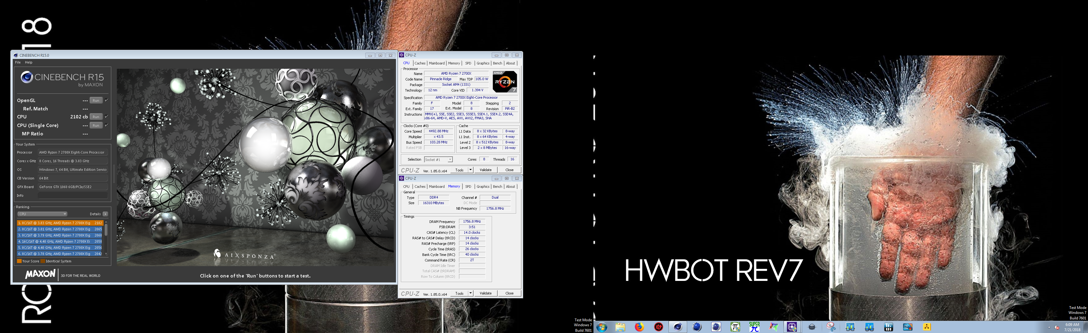The image size is (1088, 333).
Task: Open the black bar-chart taskbar icon
Action: point(889,327)
